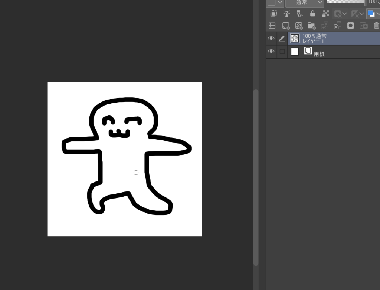Delete layer with trash icon

376,26
